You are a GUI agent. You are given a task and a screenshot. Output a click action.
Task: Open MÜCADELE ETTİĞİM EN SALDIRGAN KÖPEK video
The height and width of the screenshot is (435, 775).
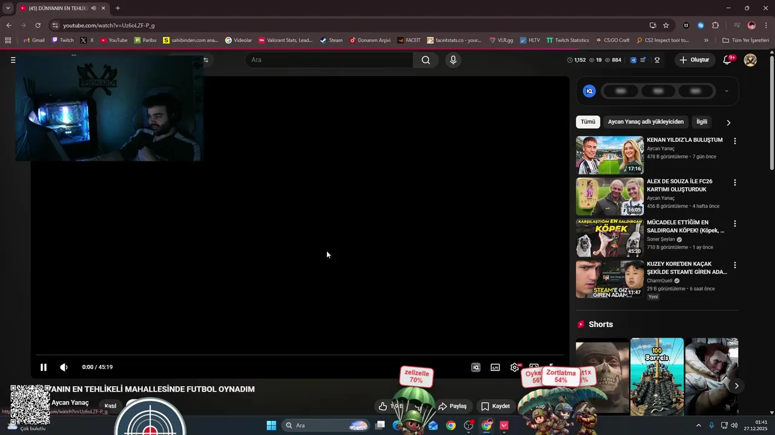610,238
